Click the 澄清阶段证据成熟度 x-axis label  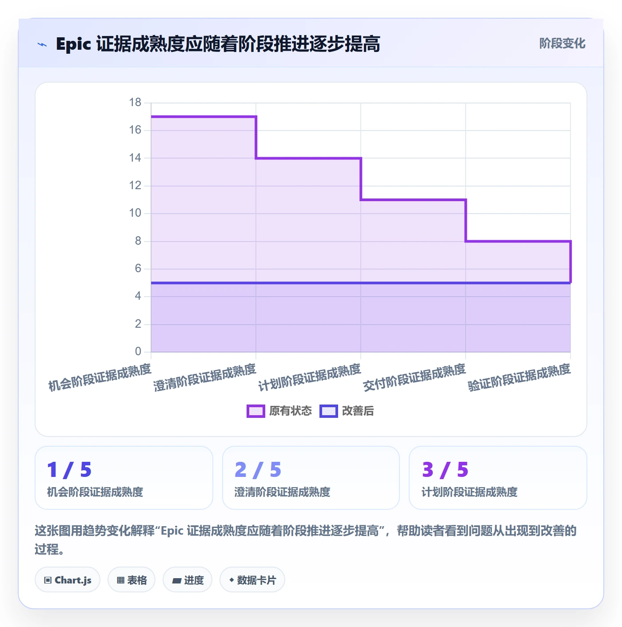pos(205,377)
